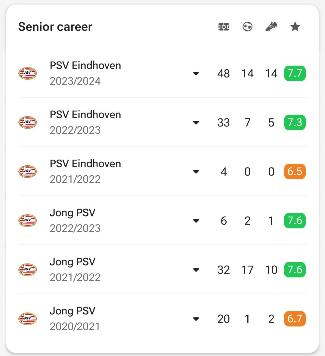This screenshot has height=356, width=325.
Task: Click the rating star icon
Action: pos(295,27)
